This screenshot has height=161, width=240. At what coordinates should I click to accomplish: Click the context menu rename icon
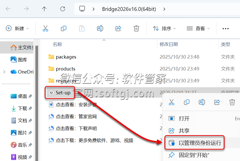(202, 102)
